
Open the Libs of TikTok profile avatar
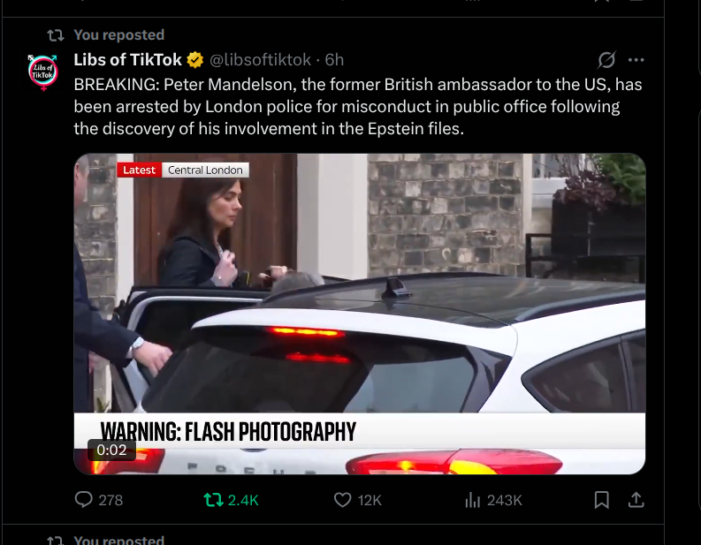tap(43, 71)
